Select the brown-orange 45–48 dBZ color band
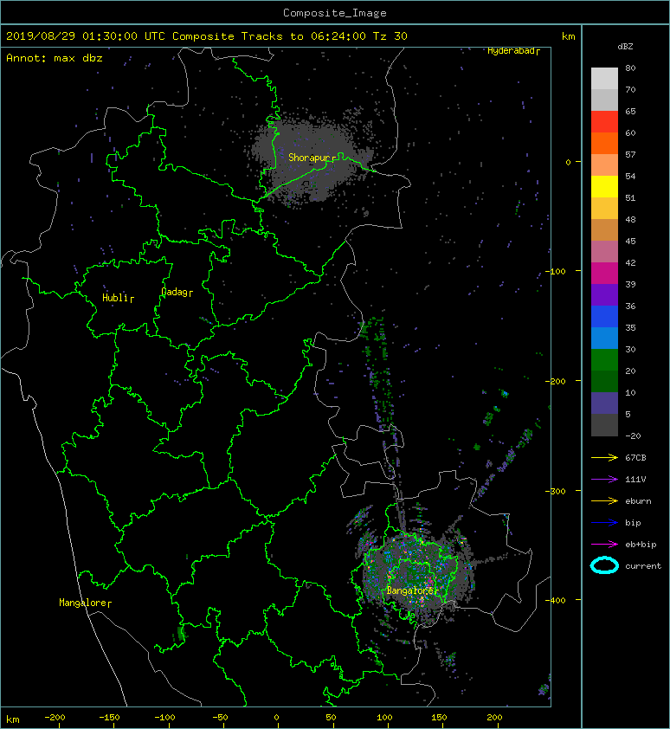Screen dimensions: 670x729 pyautogui.click(x=604, y=229)
